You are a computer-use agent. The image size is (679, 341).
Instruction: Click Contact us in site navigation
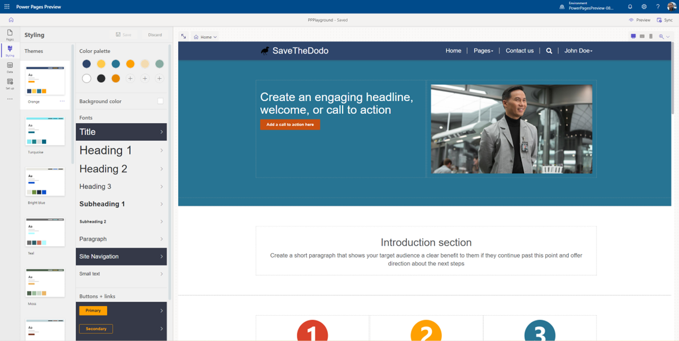point(519,51)
